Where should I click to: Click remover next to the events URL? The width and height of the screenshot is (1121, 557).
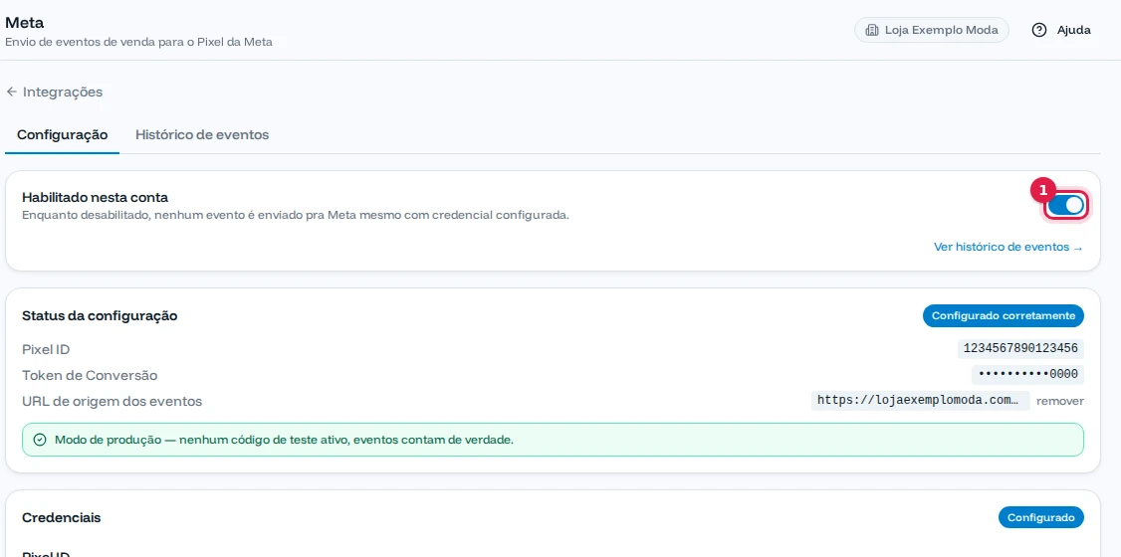pyautogui.click(x=1060, y=401)
